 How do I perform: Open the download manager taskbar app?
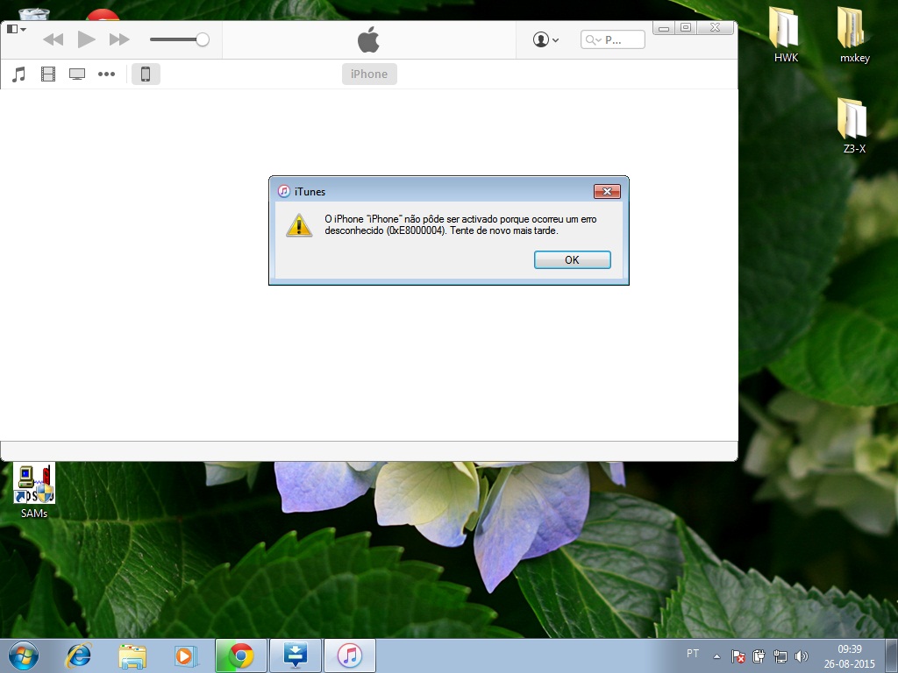[x=295, y=655]
